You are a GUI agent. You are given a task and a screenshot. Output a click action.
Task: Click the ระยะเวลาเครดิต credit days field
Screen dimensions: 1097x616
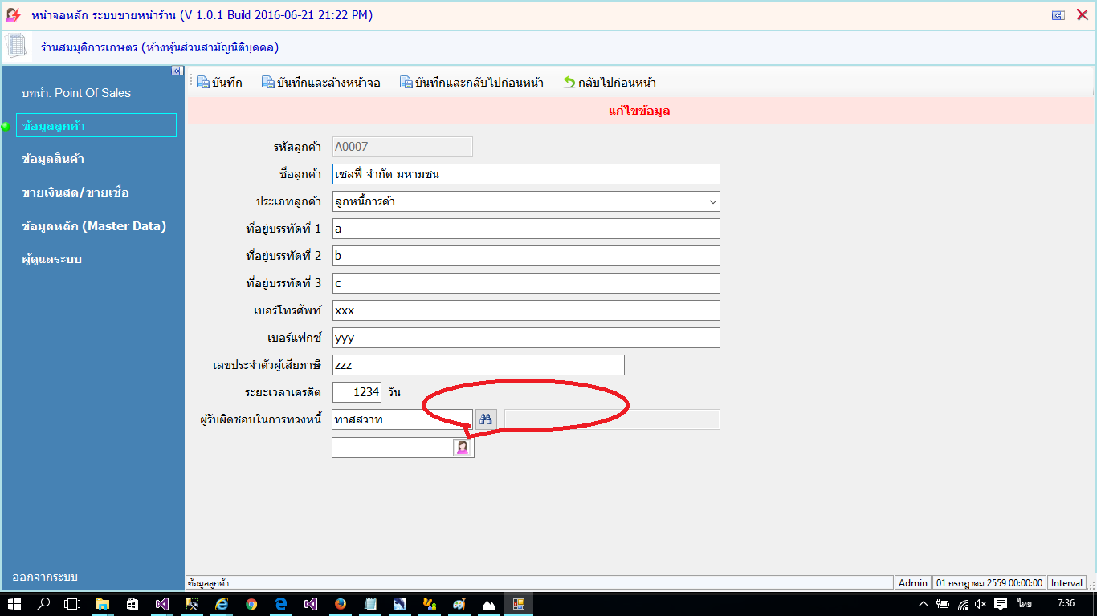[357, 392]
